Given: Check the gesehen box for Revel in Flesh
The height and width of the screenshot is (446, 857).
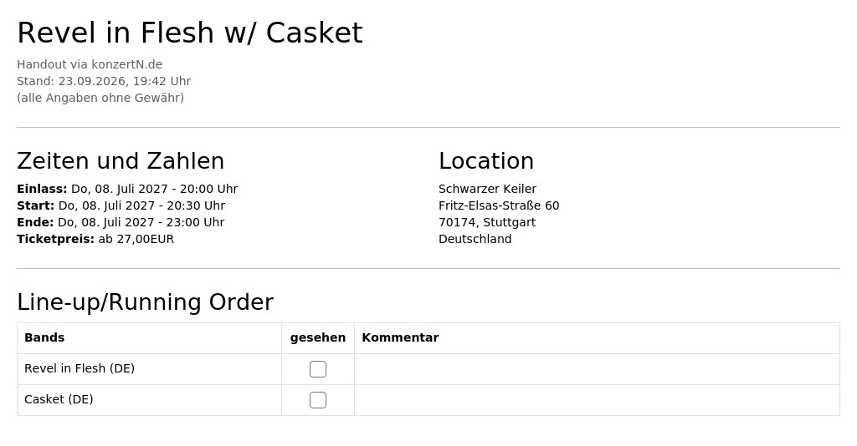Looking at the screenshot, I should 317,369.
